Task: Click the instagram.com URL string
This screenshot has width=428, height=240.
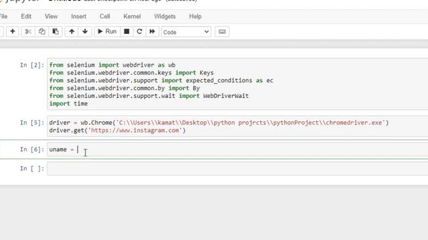Action: (x=135, y=131)
